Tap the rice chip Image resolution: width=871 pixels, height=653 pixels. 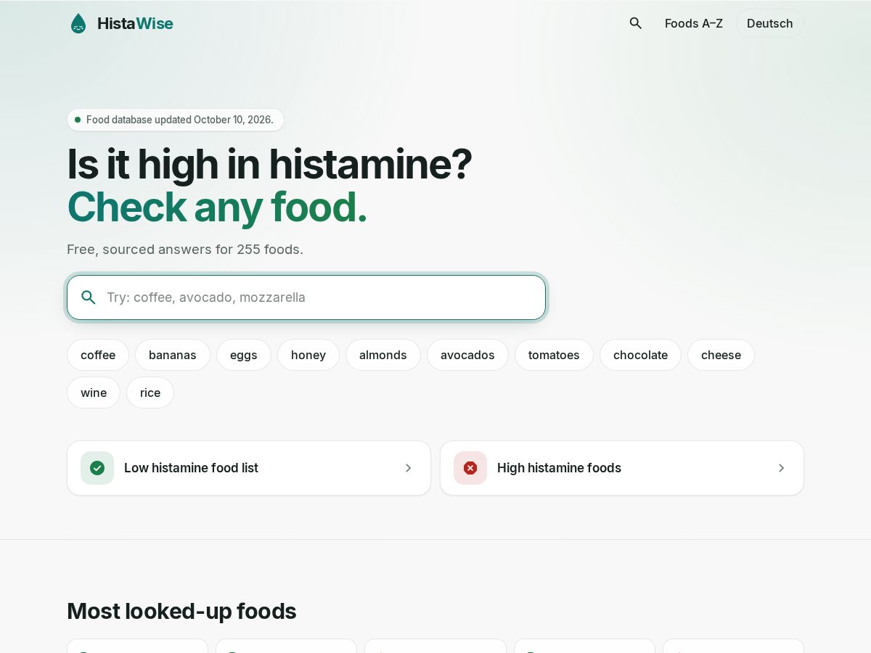click(150, 393)
